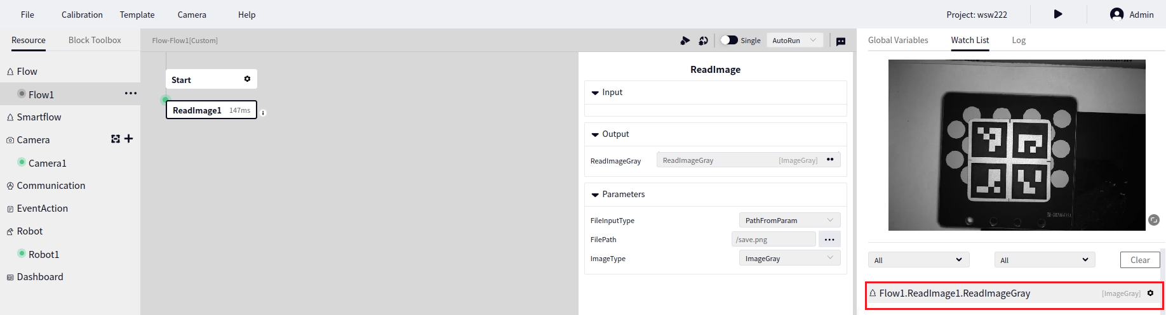This screenshot has width=1166, height=315.
Task: Open the first All filter dropdown
Action: (x=919, y=260)
